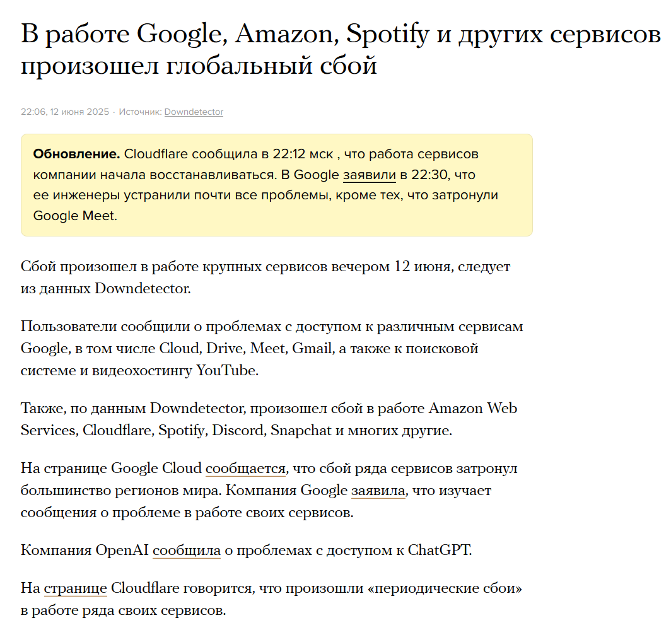Viewport: 671px width, 630px height.
Task: Visit the Cloudflare 'странице' link
Action: (75, 588)
